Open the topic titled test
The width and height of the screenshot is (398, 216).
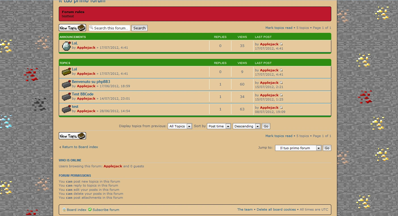75,106
